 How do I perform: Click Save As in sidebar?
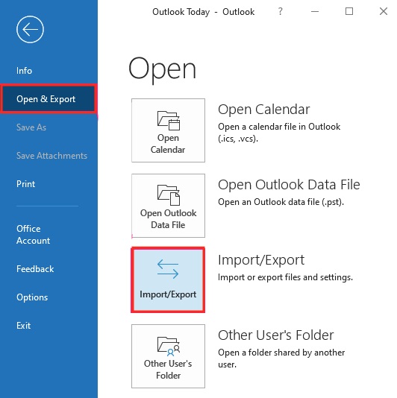tap(31, 127)
